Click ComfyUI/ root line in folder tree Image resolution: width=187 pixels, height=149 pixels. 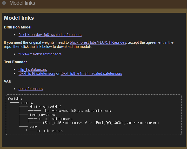click(x=15, y=99)
